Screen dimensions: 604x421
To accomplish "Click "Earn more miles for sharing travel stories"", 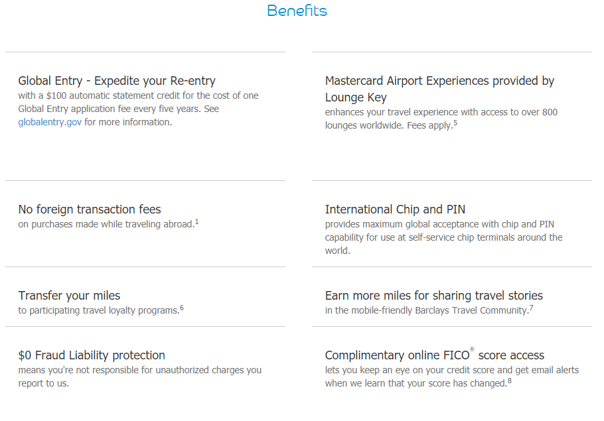I will click(433, 296).
